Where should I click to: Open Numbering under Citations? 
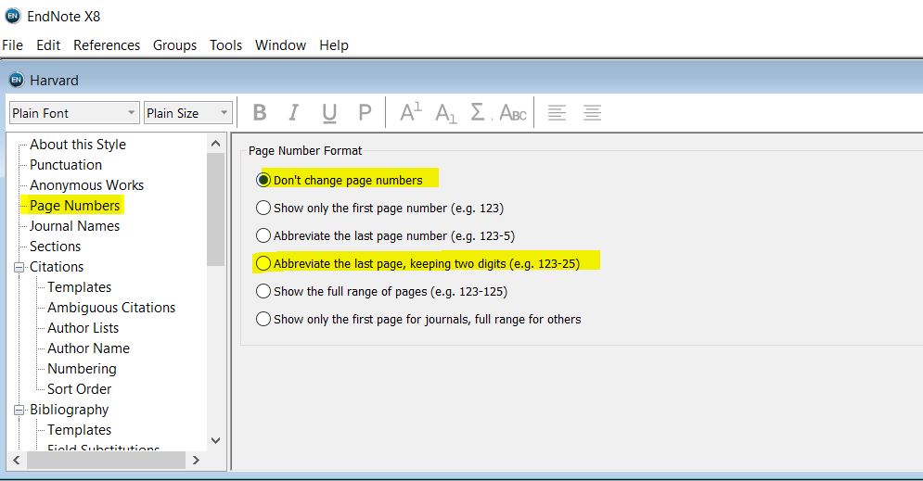(82, 369)
